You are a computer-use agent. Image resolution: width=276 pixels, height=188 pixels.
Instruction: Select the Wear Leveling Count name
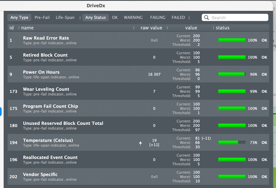46,89
